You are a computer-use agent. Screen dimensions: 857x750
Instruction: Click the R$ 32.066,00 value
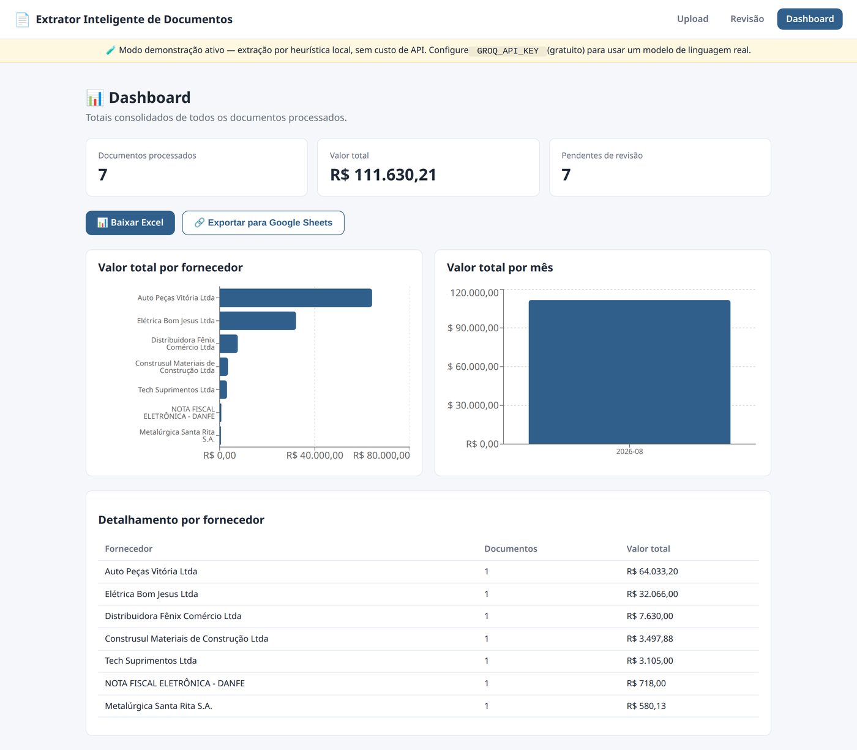(652, 594)
